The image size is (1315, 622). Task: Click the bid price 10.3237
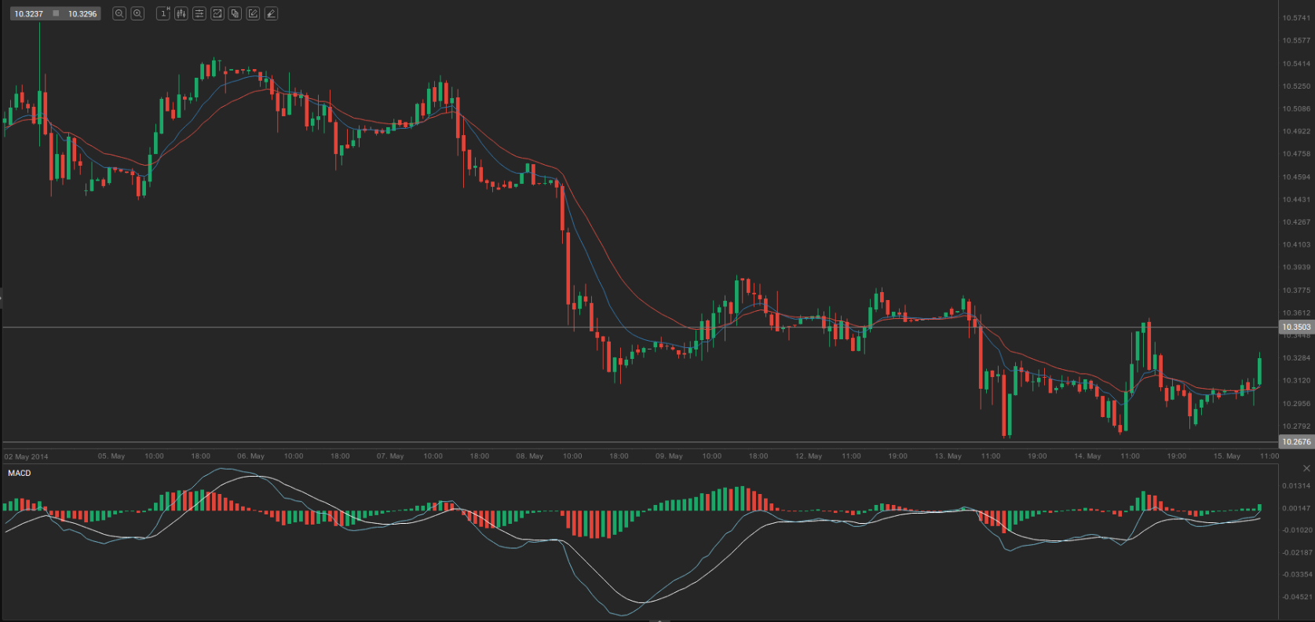[28, 14]
